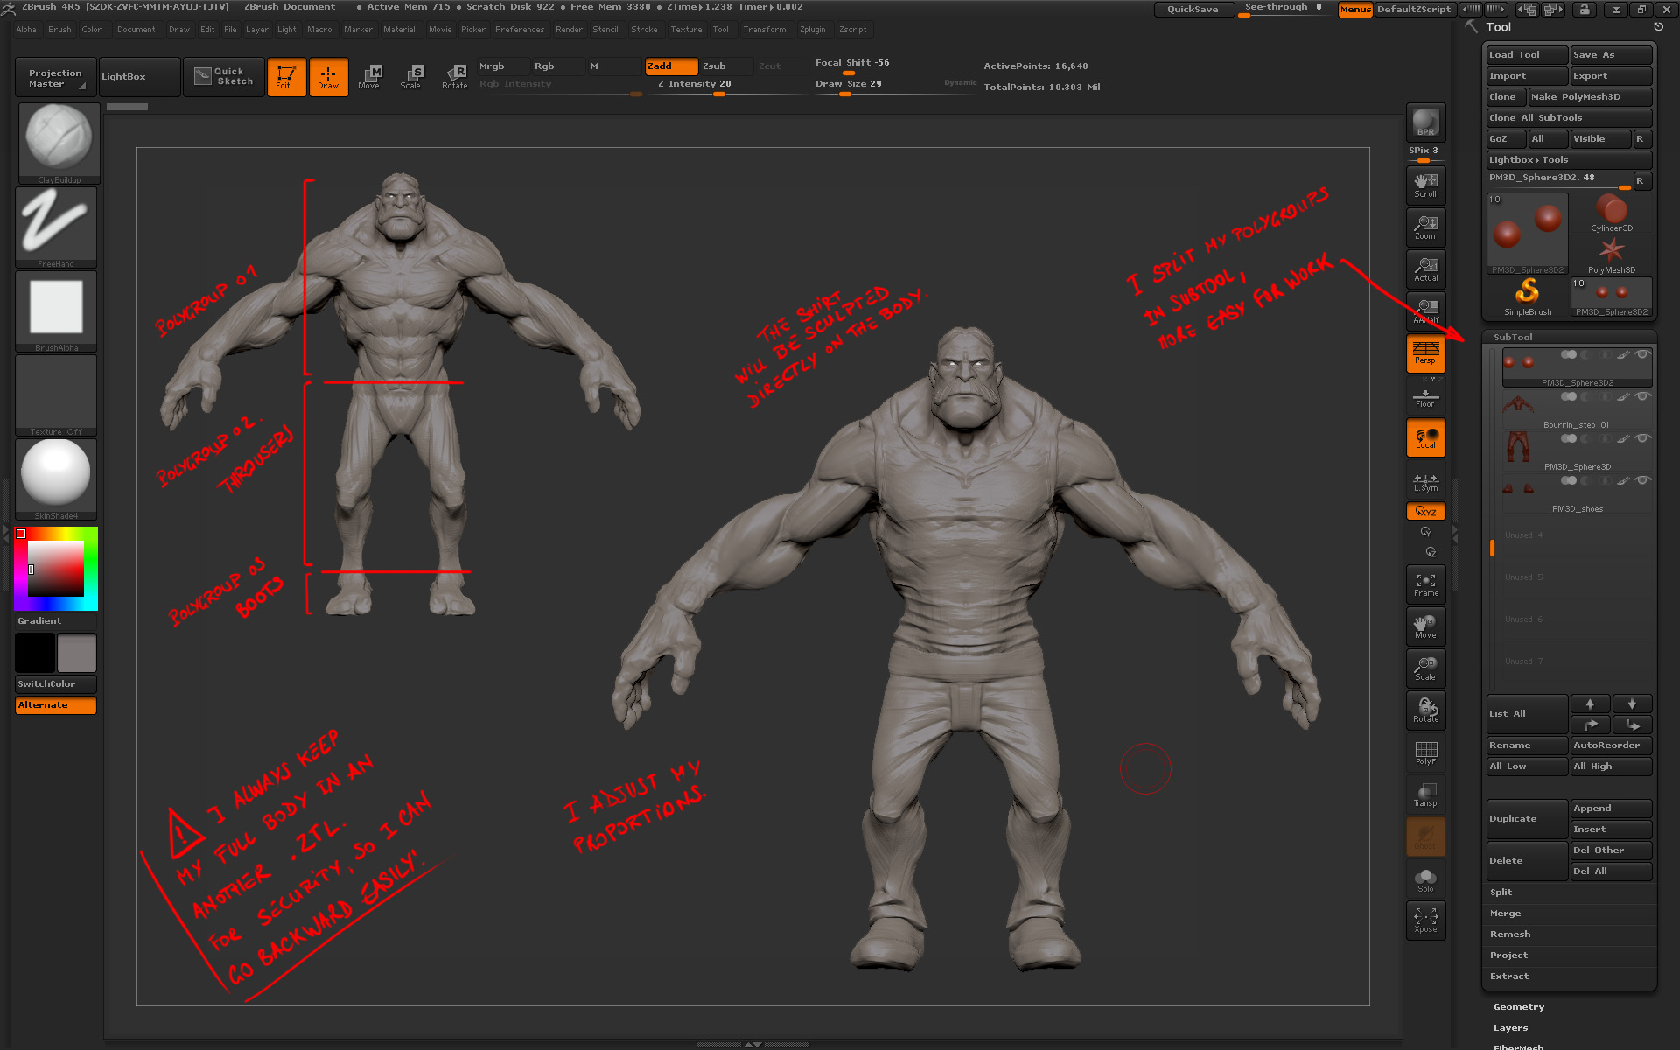Click Make PolyMesh3D button
Image resolution: width=1680 pixels, height=1050 pixels.
point(1590,97)
